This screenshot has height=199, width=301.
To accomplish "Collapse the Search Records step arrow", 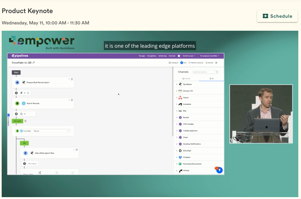I will [x=69, y=100].
